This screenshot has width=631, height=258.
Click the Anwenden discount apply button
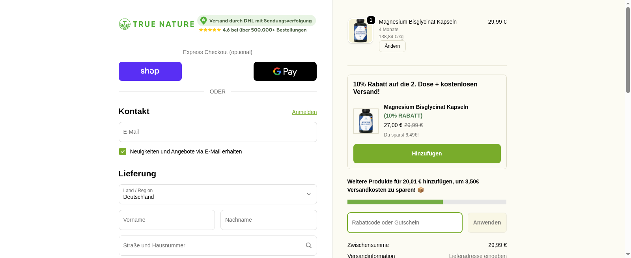point(487,222)
